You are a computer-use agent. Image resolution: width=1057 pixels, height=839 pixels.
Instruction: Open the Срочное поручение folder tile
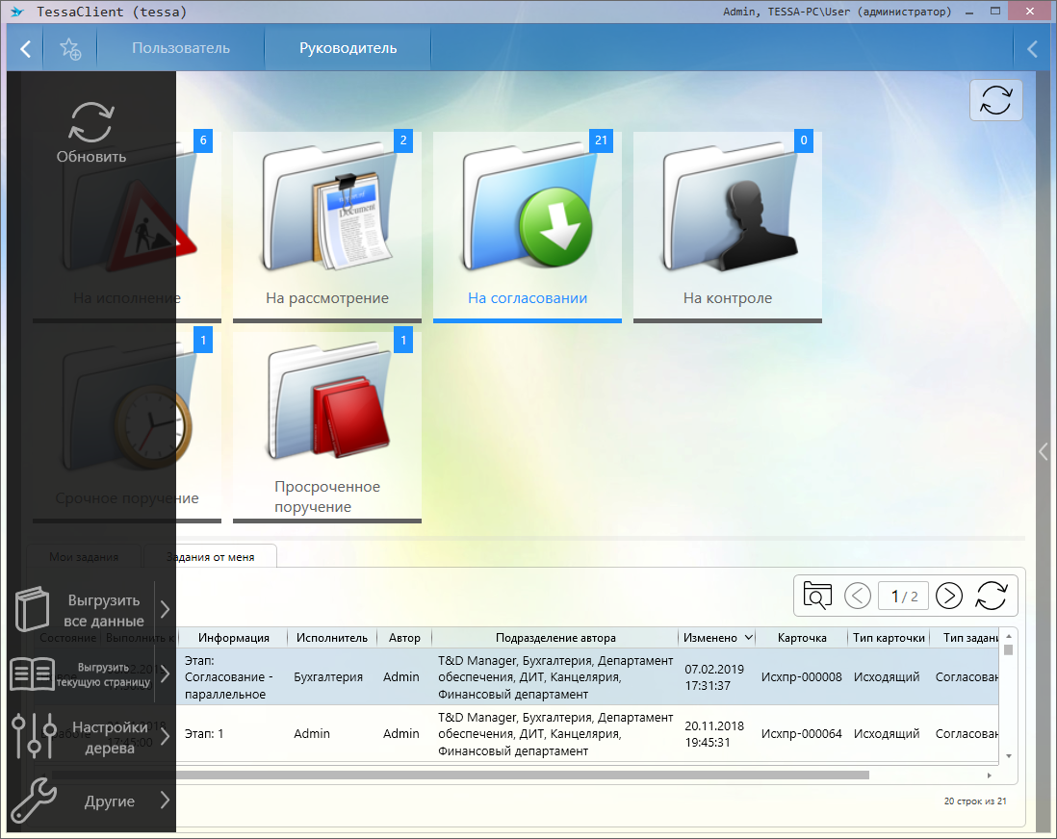coord(127,427)
